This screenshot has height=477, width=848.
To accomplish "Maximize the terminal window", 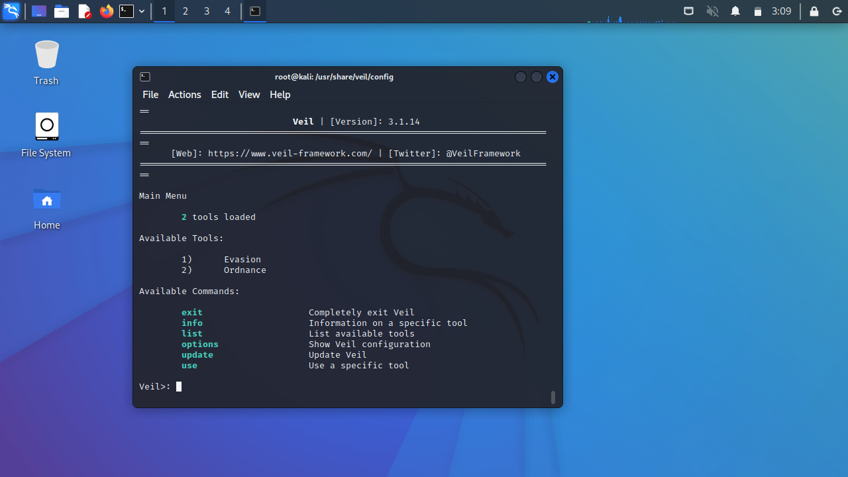I will pos(537,77).
